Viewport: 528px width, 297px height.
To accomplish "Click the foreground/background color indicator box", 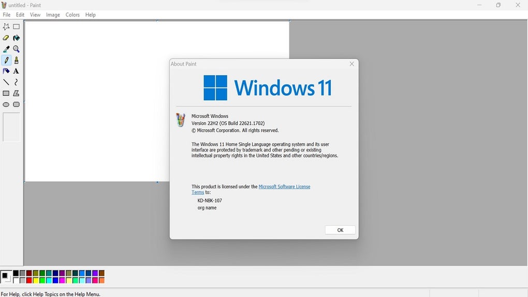I will 6,276.
